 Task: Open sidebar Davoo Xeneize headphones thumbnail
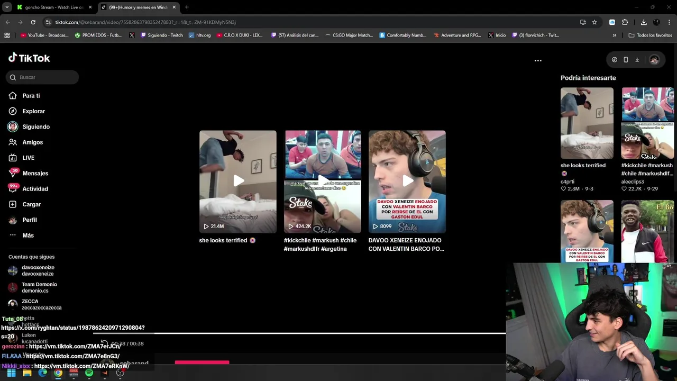pyautogui.click(x=587, y=231)
